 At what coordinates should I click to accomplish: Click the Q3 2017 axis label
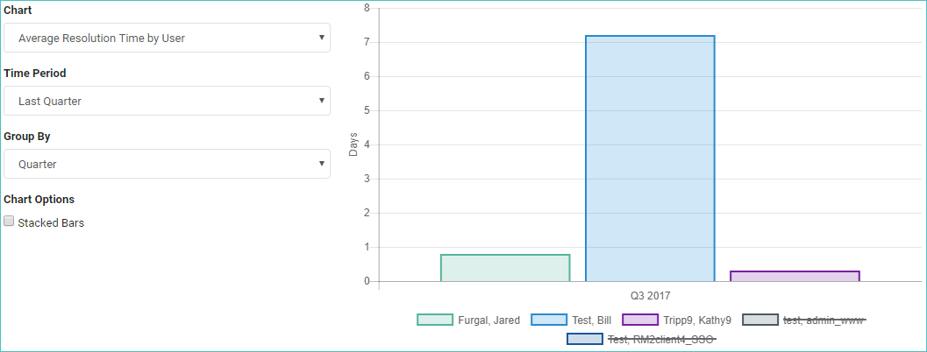(651, 295)
